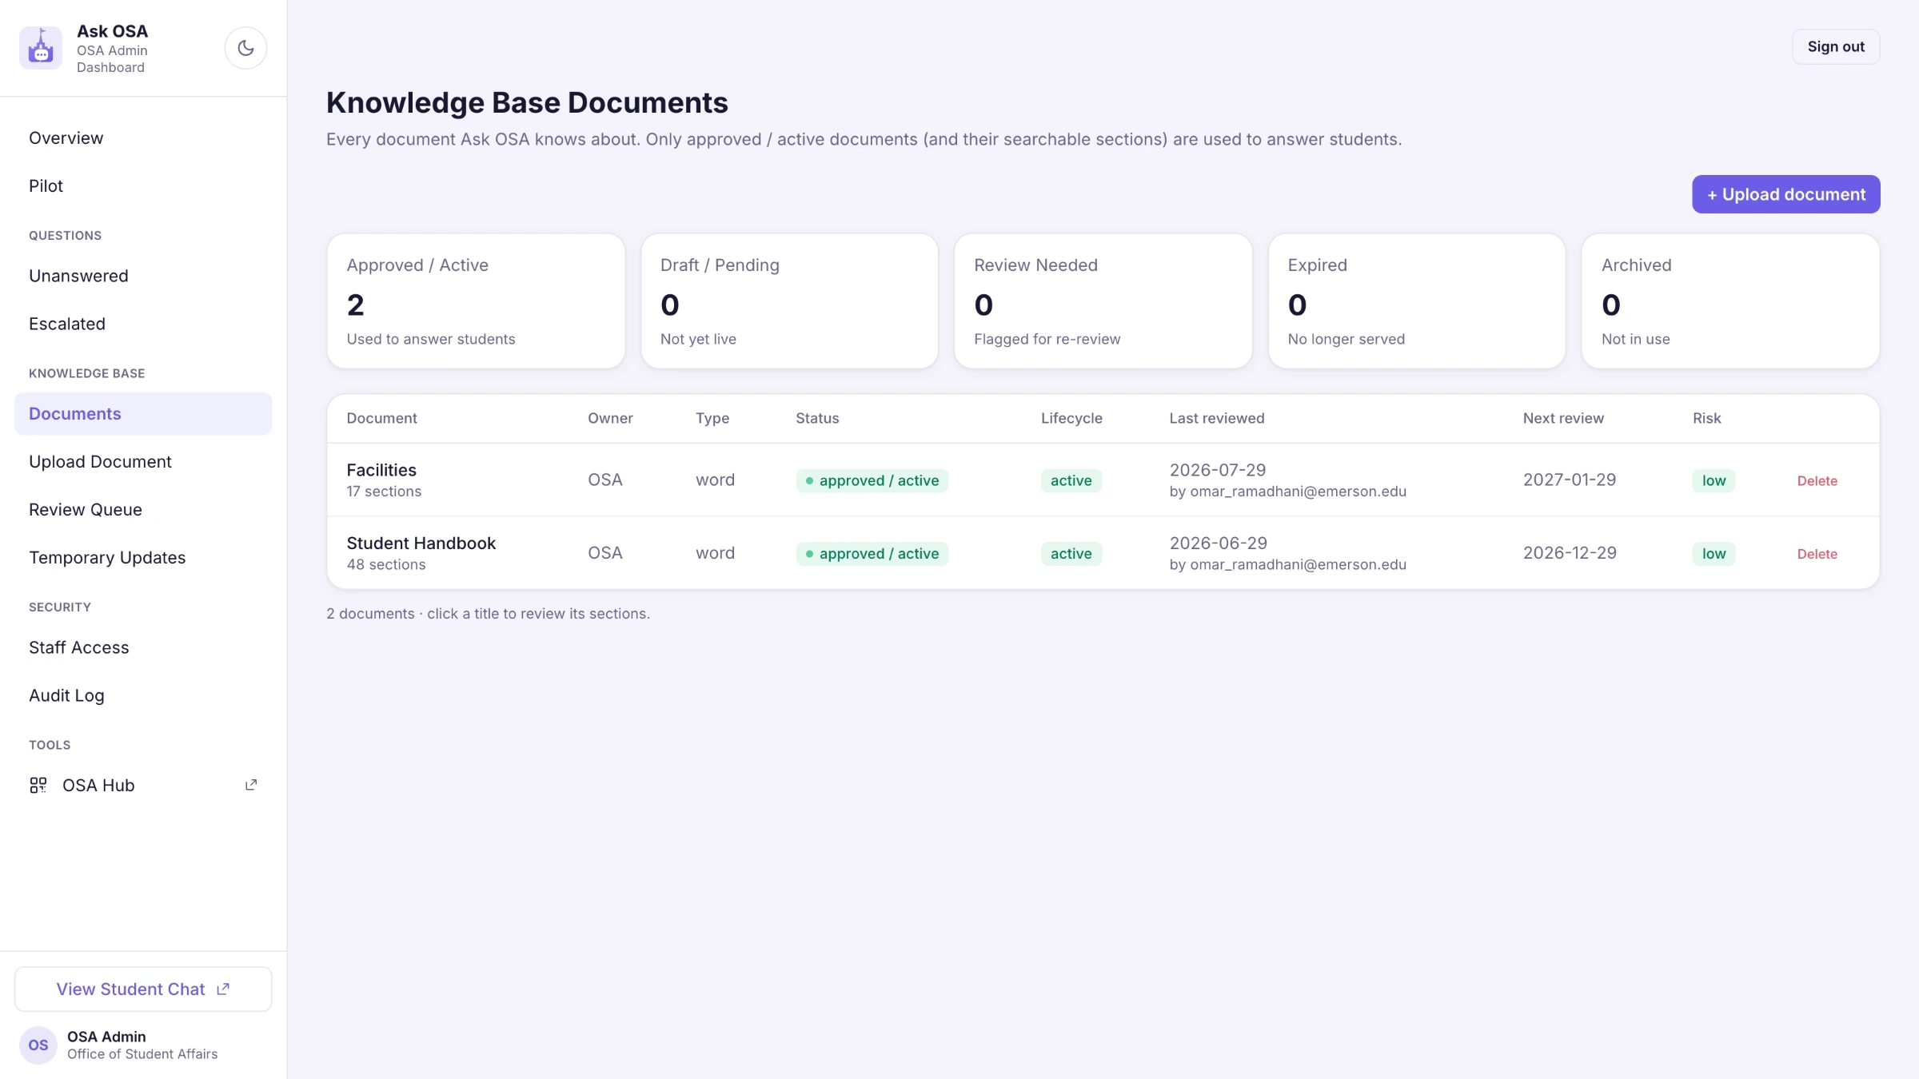
Task: Click the Knowledge Base Documents heading
Action: (527, 102)
